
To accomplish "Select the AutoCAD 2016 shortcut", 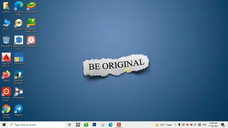I will [x=6, y=60].
